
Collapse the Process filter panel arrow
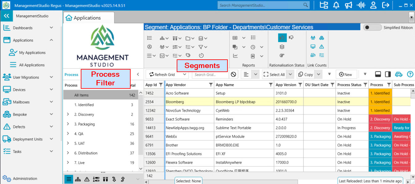tap(138, 75)
